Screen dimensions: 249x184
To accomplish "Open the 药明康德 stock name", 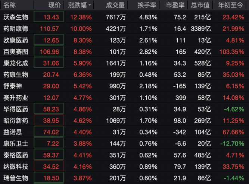I will pos(16,28).
